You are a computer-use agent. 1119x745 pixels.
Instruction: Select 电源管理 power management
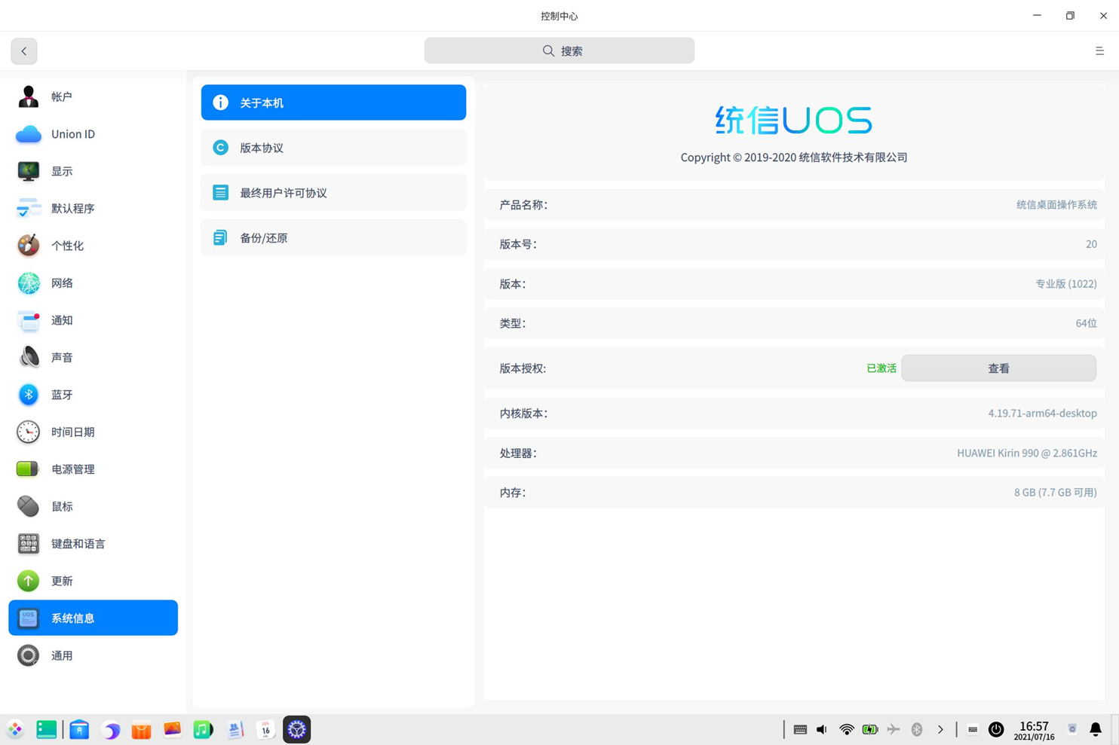(x=93, y=469)
